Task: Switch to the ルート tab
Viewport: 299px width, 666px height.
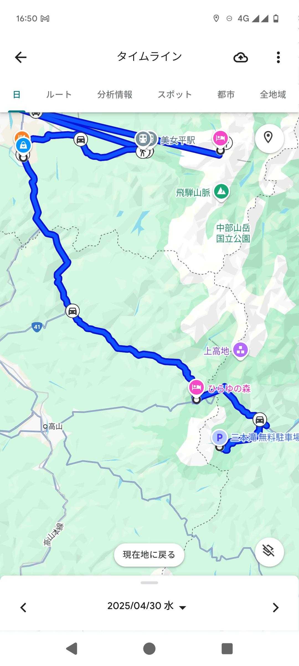Action: 59,95
